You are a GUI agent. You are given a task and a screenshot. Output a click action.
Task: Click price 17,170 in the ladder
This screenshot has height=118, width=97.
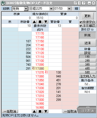coord(40,34)
